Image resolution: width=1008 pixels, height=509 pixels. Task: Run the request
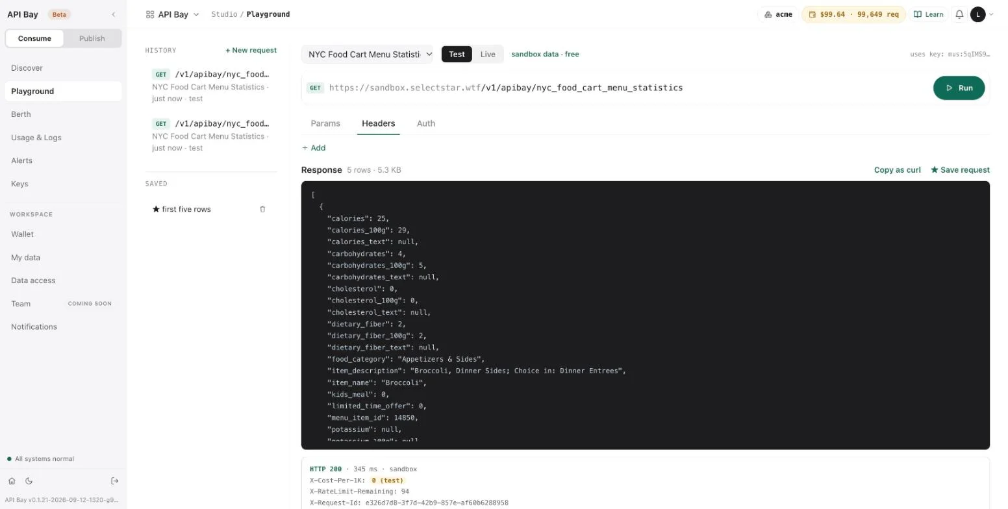pyautogui.click(x=959, y=88)
